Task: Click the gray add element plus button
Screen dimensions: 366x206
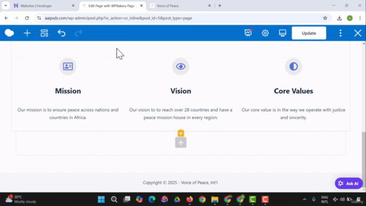Action: point(181,142)
